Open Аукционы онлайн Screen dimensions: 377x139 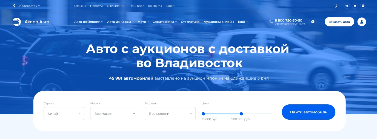tap(219, 22)
